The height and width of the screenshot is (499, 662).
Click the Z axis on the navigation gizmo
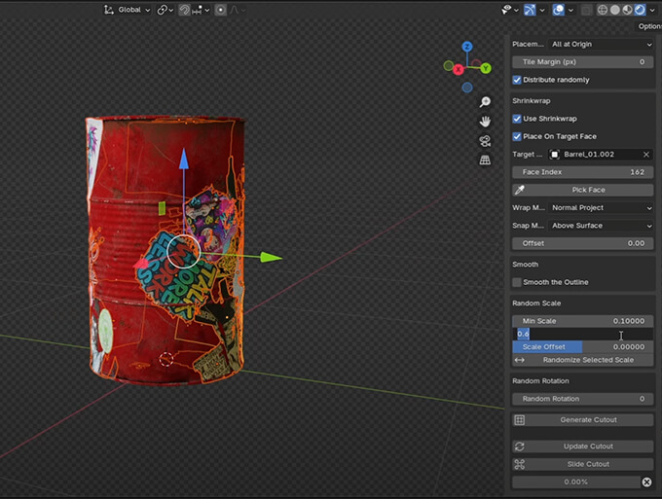point(467,47)
